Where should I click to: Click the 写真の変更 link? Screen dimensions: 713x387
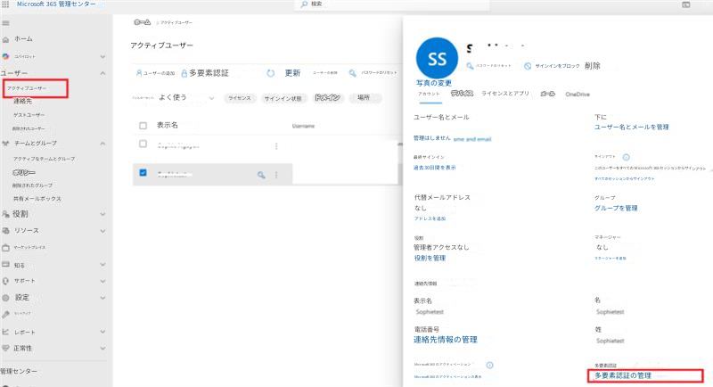click(x=434, y=83)
